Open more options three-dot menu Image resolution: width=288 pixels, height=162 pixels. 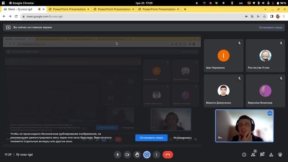pos(157,155)
